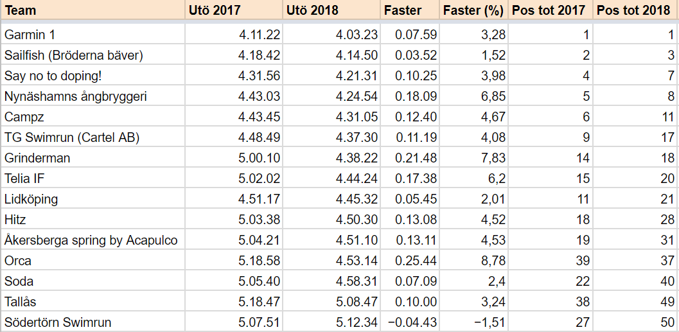Select TG Swimrun (Cartel AB) cell

(93, 137)
